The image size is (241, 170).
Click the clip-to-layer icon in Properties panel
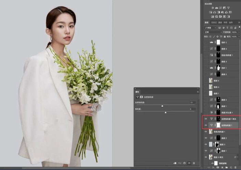click(175, 163)
